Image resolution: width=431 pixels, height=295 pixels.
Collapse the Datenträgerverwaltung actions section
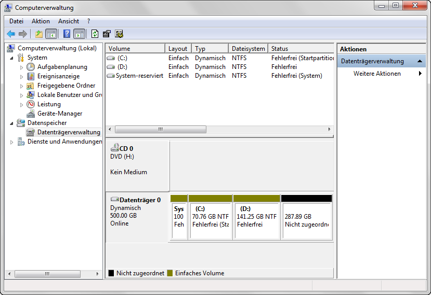420,61
